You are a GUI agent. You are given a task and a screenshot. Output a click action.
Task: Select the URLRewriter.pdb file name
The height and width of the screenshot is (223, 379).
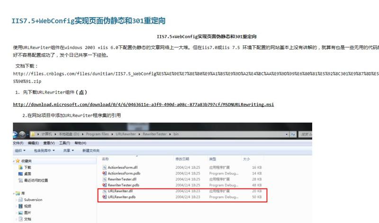tap(122, 197)
